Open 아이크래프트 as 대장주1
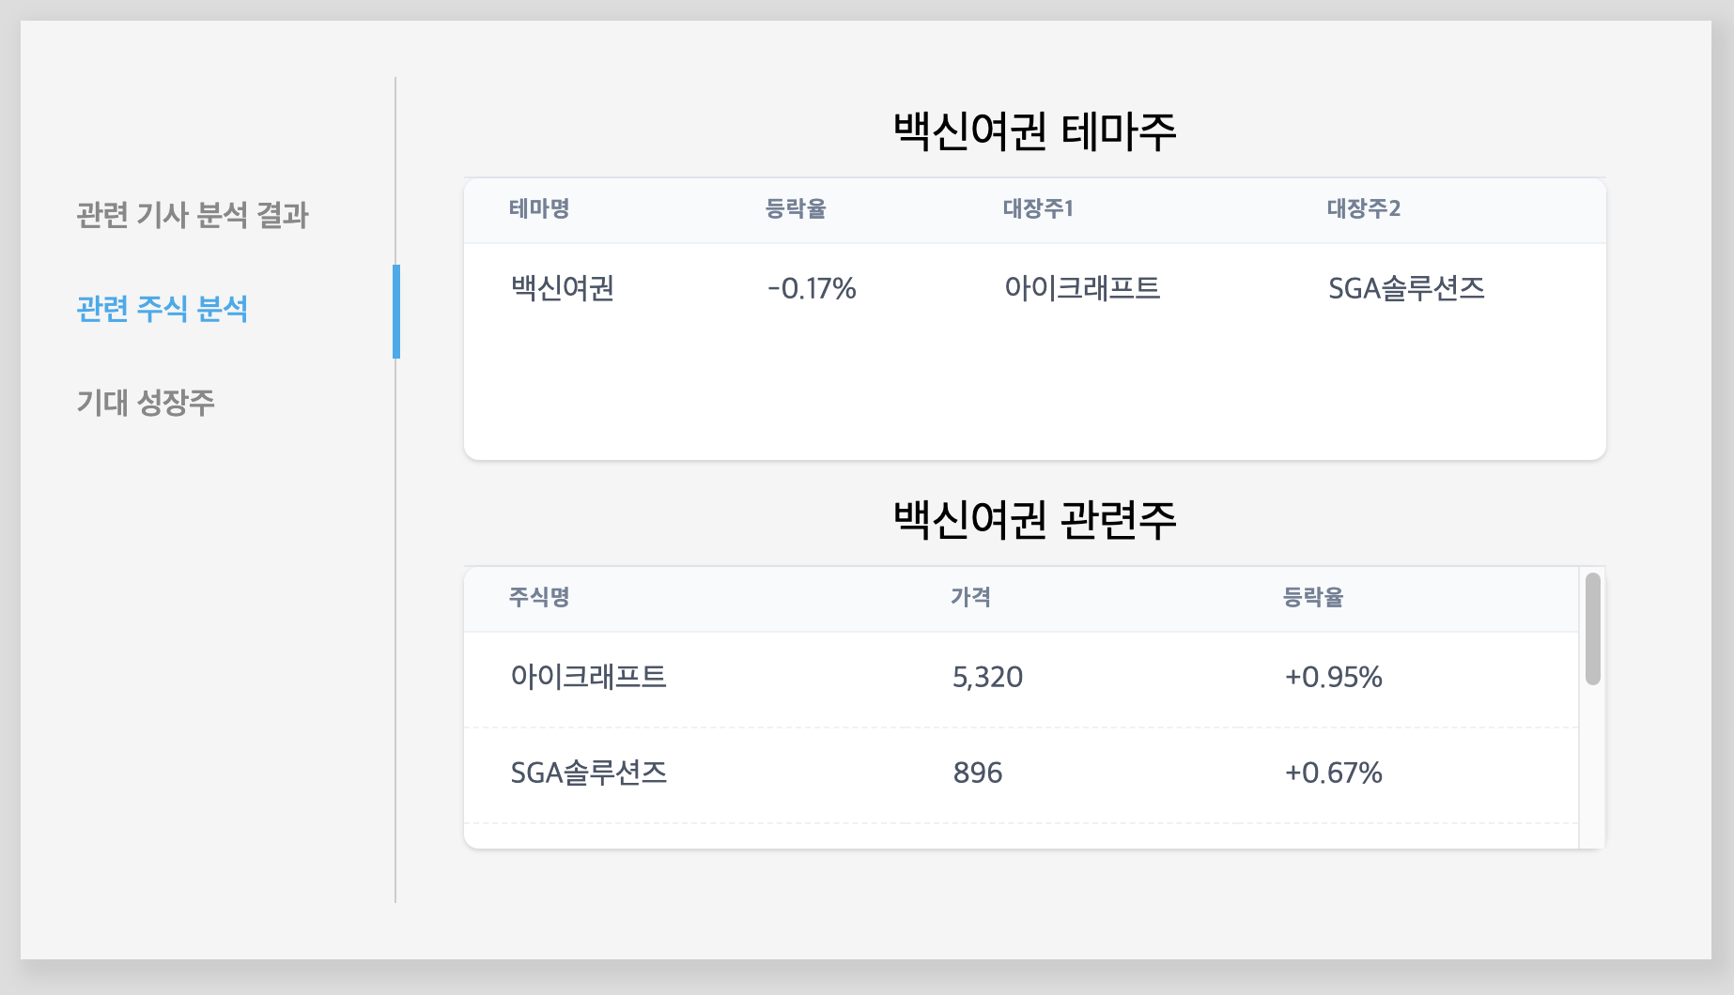The width and height of the screenshot is (1734, 995). tap(1082, 289)
